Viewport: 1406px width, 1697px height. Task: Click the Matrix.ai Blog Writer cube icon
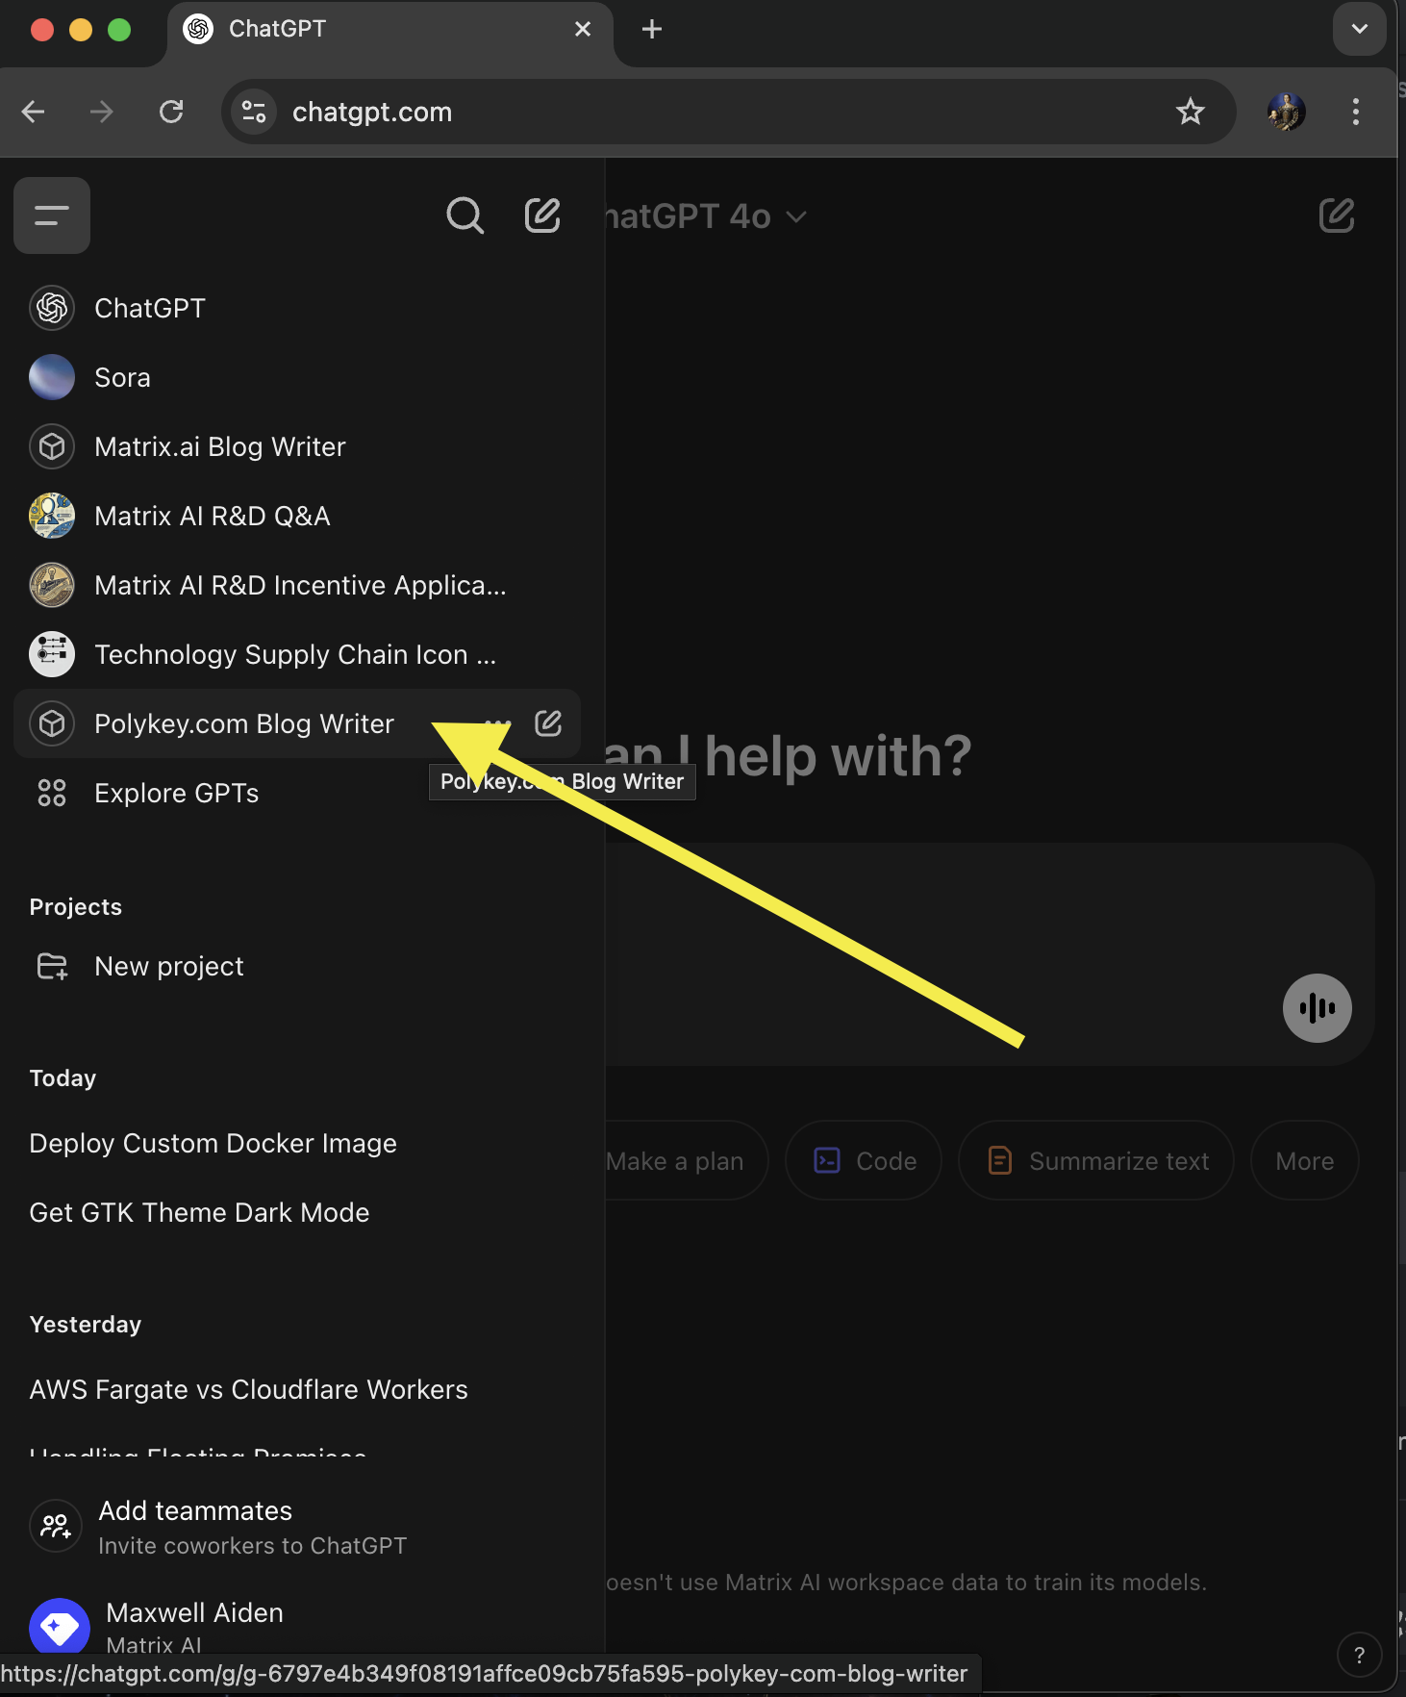tap(52, 446)
